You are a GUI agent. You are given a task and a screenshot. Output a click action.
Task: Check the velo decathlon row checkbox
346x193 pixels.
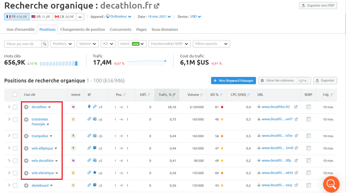(x=15, y=161)
